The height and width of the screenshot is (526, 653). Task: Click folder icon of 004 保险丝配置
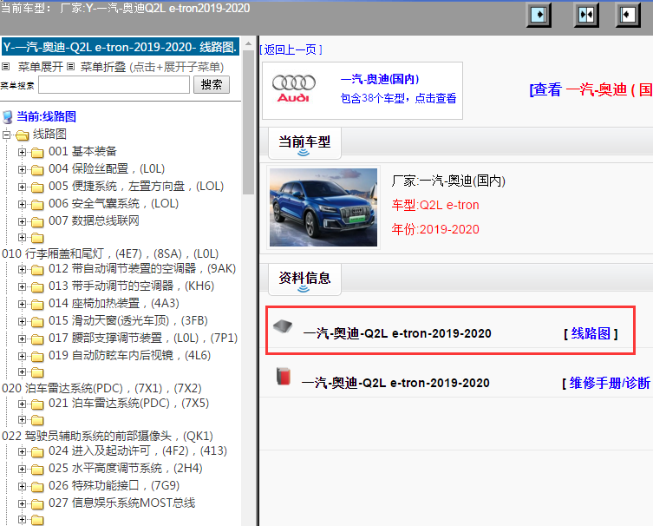pos(37,169)
